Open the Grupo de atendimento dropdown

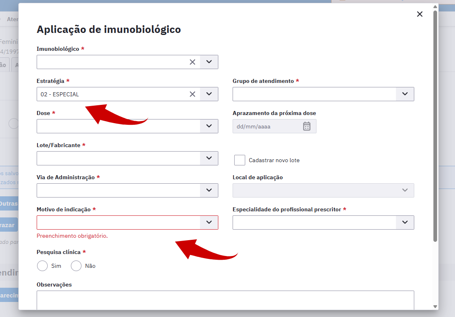[405, 94]
